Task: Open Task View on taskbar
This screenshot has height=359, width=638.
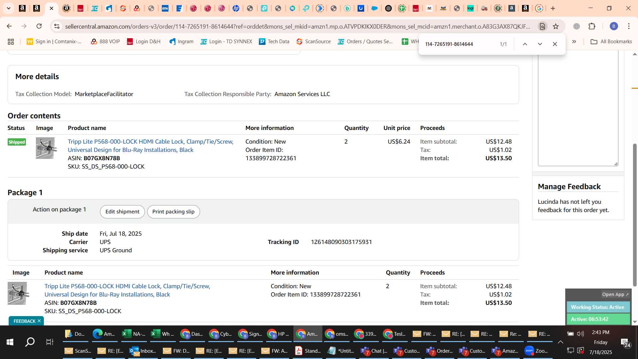Action: (x=50, y=342)
